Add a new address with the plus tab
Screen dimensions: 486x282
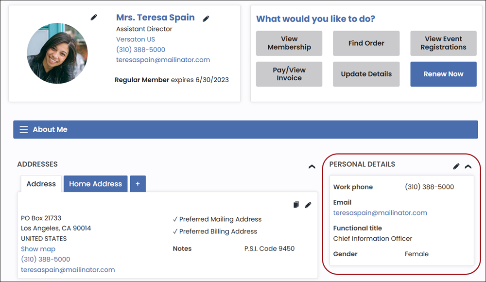tap(138, 184)
